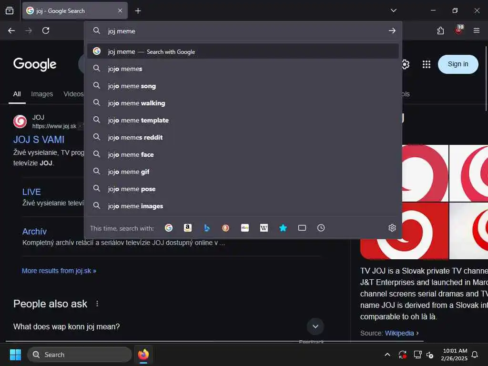Click the address bar text field
Image resolution: width=488 pixels, height=366 pixels.
pos(243,31)
